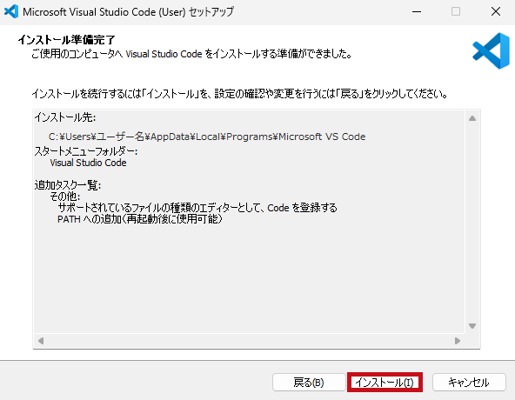Viewport: 515px width, 400px height.
Task: Close the setup window with the X
Action: 496,12
